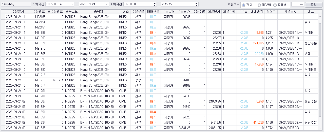
Task: Sort by the 원주문번호 column header
Action: point(55,12)
